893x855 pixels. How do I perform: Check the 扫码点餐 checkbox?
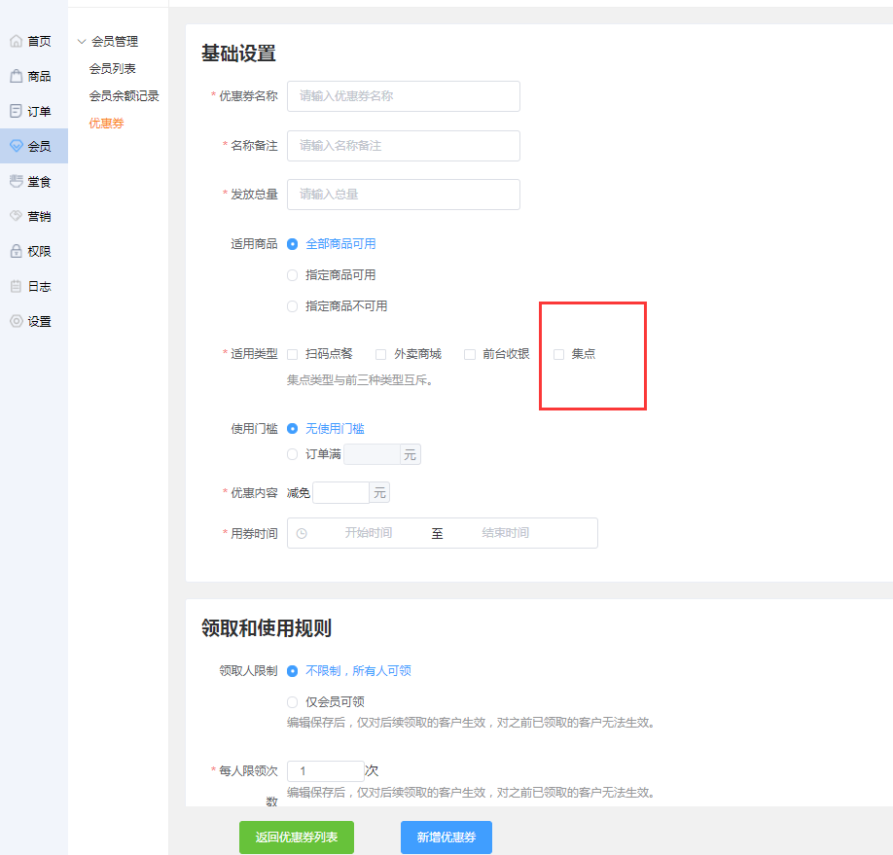[x=292, y=354]
